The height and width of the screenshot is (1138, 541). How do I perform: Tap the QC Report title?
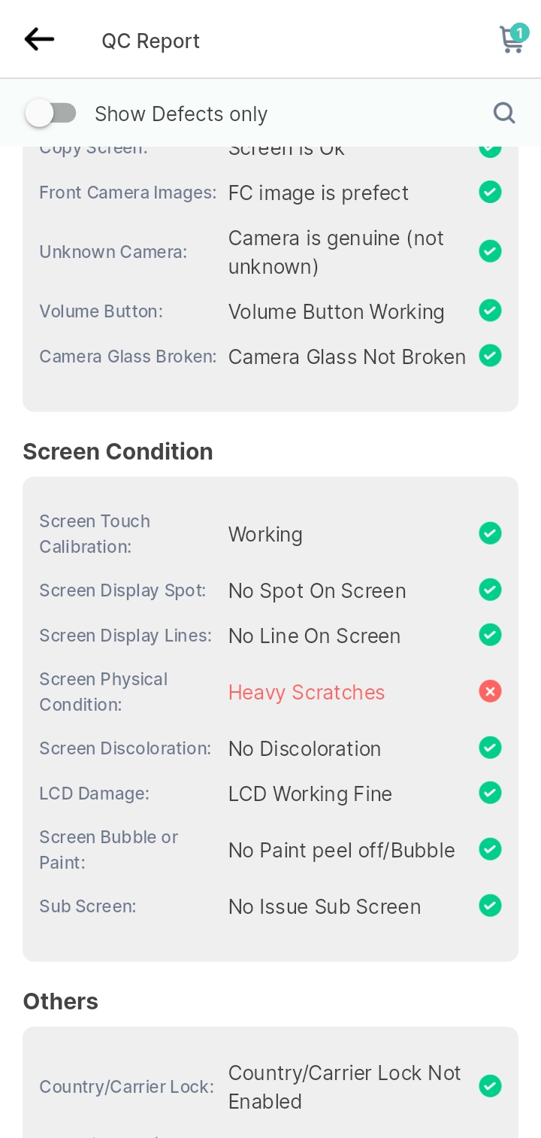(151, 41)
